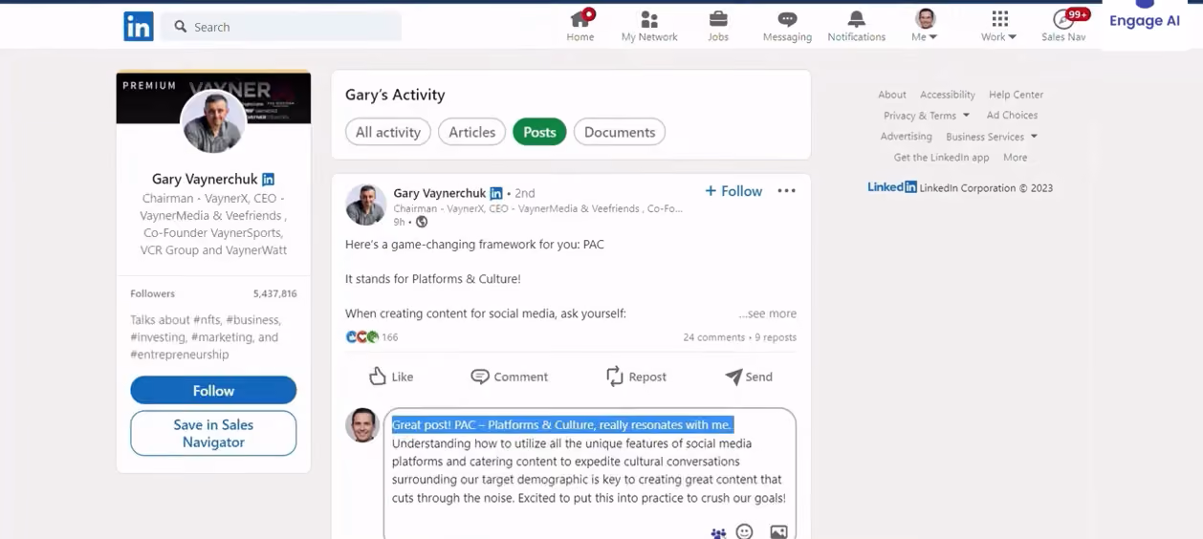Click the reaction emojis count 166

371,337
